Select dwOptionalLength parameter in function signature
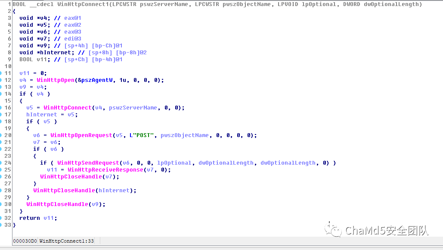 click(391, 4)
